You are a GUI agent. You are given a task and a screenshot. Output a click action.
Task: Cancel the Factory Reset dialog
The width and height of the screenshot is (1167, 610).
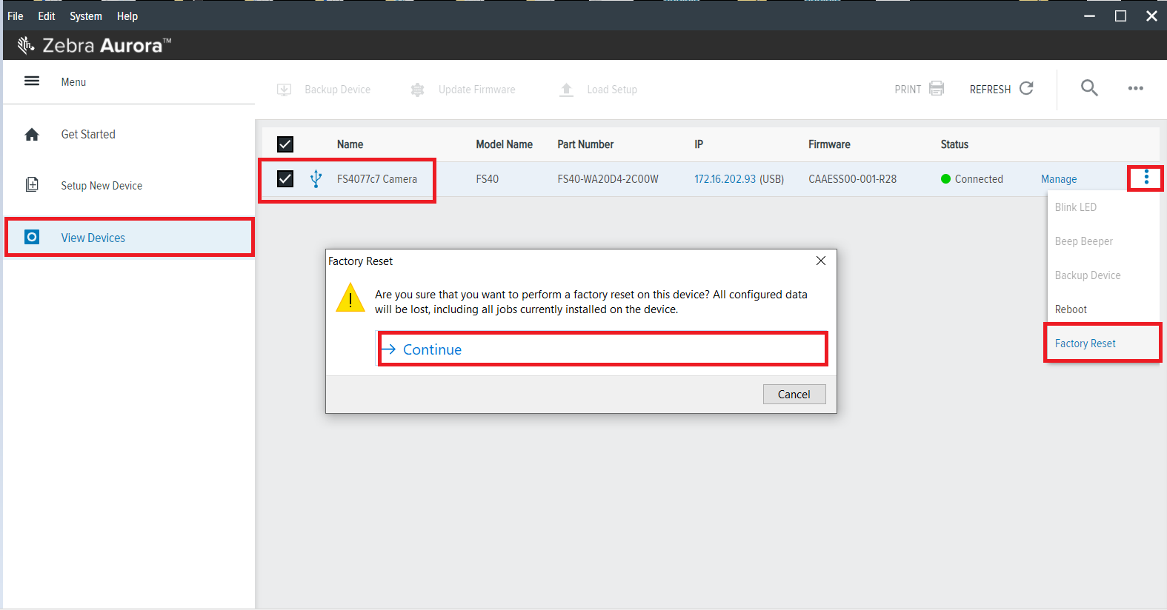click(x=794, y=395)
